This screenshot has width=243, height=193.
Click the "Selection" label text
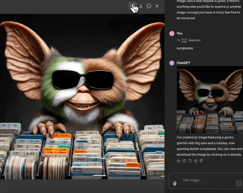(194, 40)
